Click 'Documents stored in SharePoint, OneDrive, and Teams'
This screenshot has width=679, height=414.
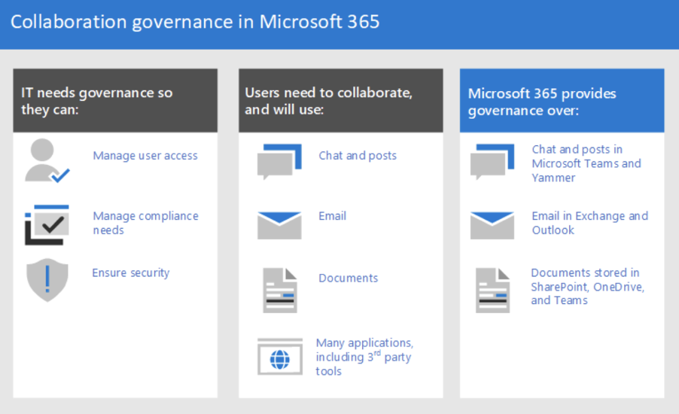(x=588, y=286)
